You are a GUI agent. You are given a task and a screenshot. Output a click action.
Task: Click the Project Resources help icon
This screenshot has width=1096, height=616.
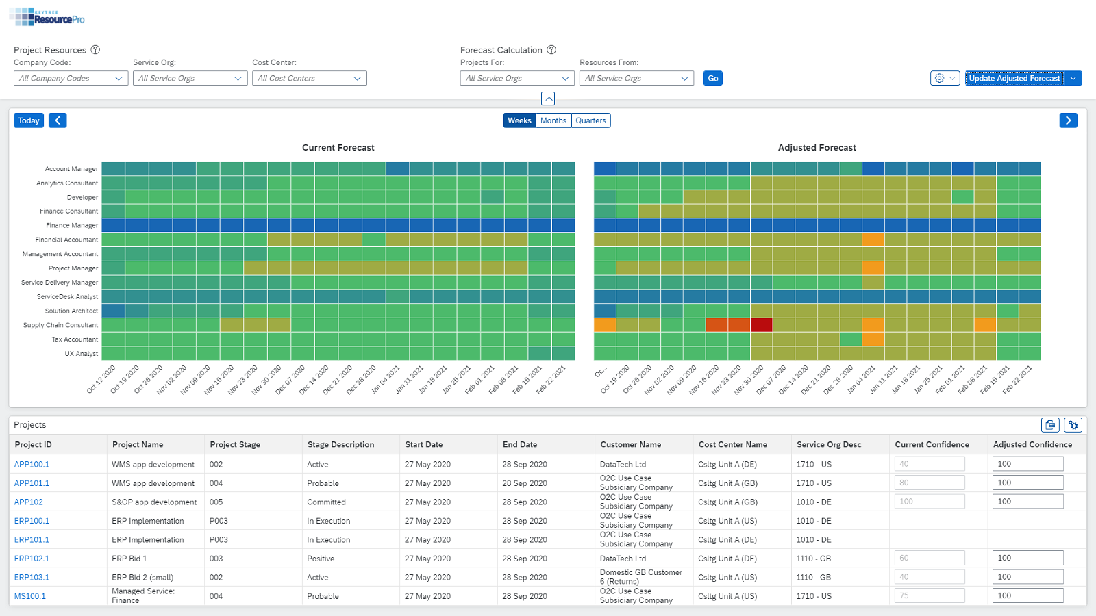click(x=95, y=50)
